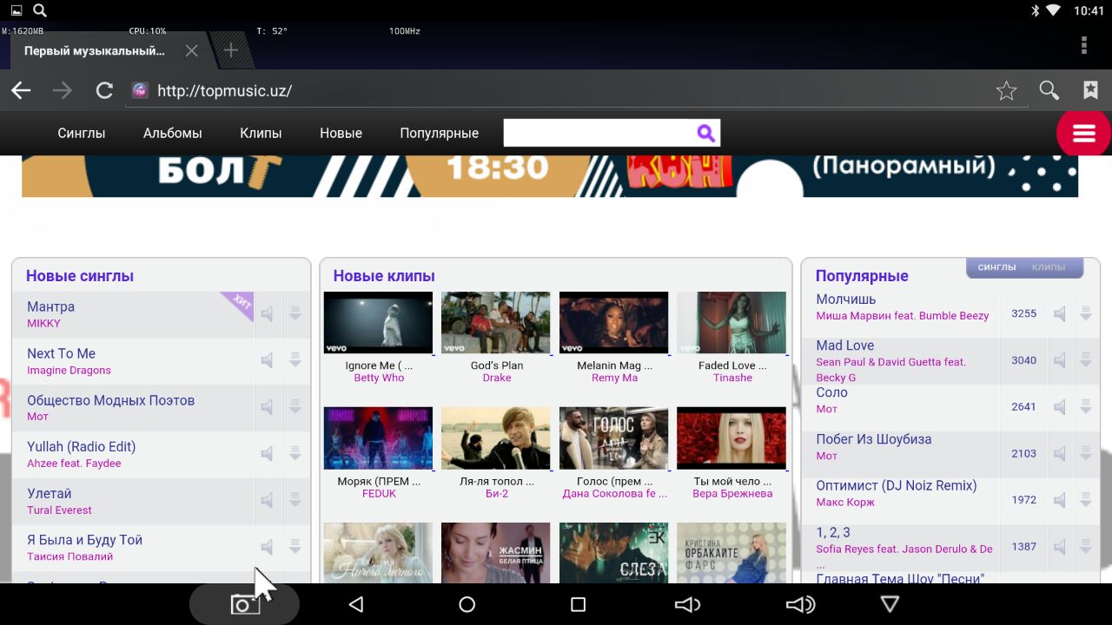
Task: Play Общество Модных Поэтов speaker icon
Action: click(268, 407)
